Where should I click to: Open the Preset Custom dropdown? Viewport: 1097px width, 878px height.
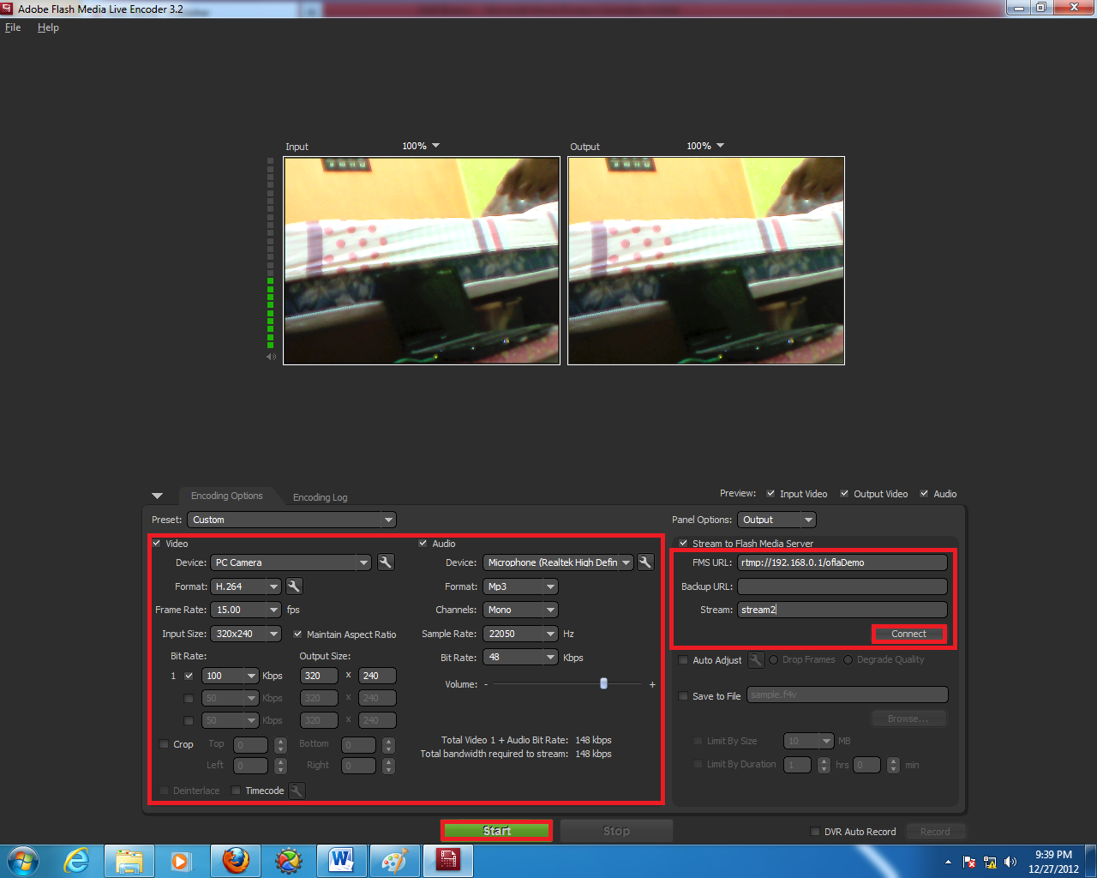point(291,520)
